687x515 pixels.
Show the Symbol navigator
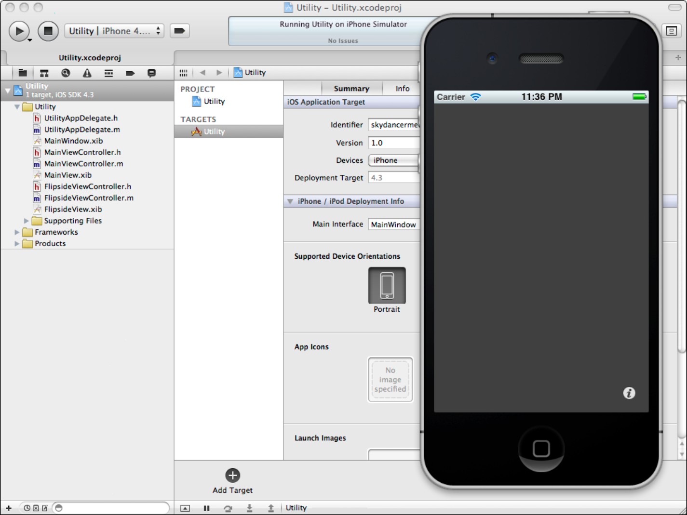[44, 73]
